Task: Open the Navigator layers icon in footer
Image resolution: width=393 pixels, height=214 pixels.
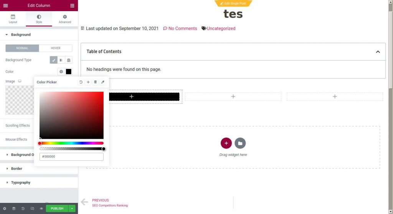Action: [14, 209]
